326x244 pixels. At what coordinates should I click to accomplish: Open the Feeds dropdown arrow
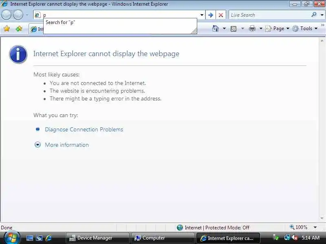[242, 28]
